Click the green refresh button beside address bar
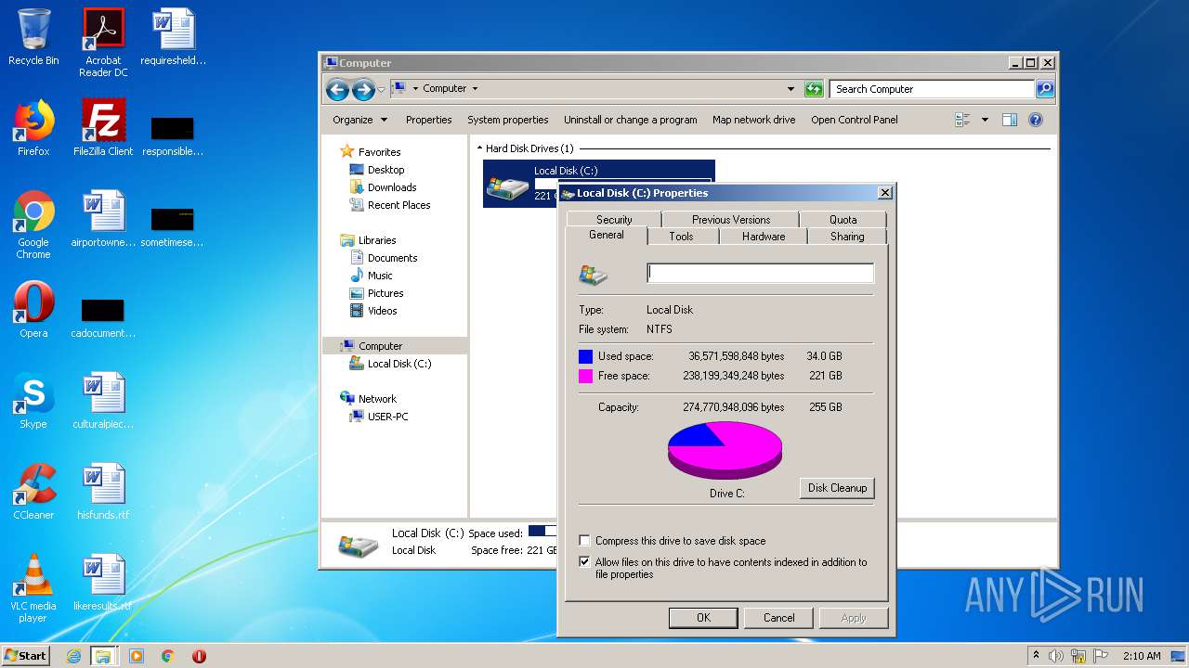Image resolution: width=1189 pixels, height=668 pixels. pyautogui.click(x=814, y=89)
